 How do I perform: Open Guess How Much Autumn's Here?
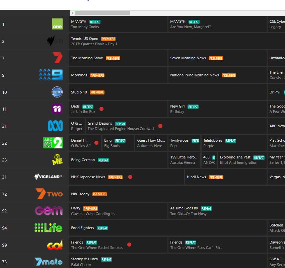click(151, 143)
